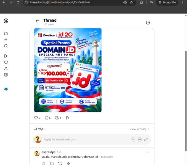Open sidebar messages paper-plane icon
The image size is (187, 165).
point(6,56)
